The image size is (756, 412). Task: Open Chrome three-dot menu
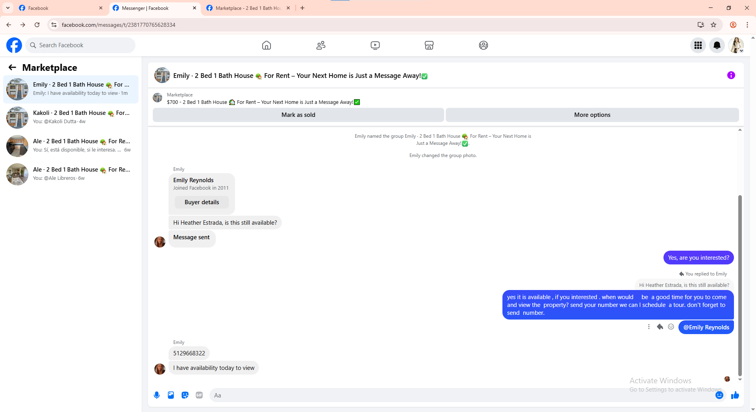pyautogui.click(x=747, y=25)
